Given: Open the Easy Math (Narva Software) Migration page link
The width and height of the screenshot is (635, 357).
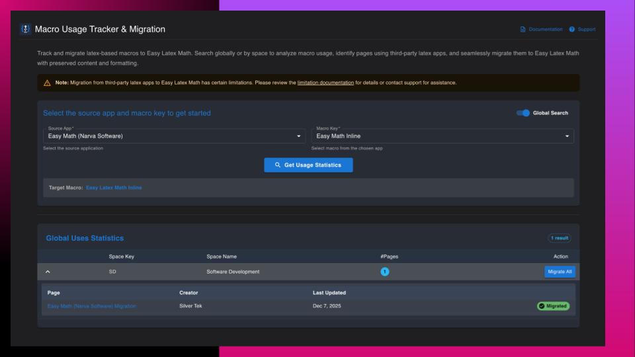Looking at the screenshot, I should tap(92, 306).
